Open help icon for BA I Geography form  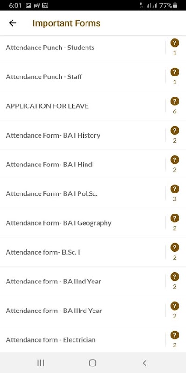175,218
